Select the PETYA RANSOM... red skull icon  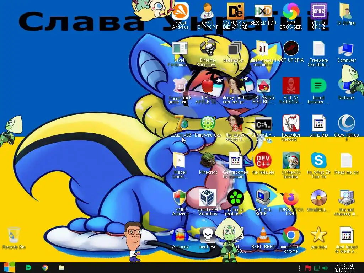pos(291,91)
